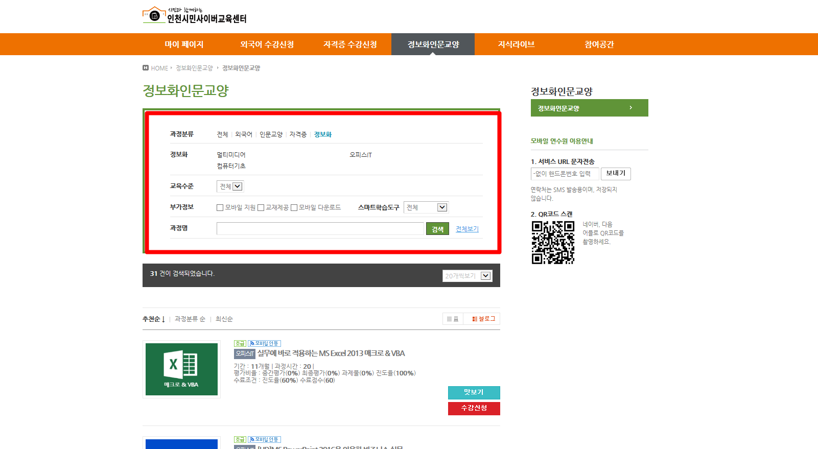This screenshot has width=818, height=449.
Task: Select the 정보화인문교양 menu tab
Action: tap(433, 44)
